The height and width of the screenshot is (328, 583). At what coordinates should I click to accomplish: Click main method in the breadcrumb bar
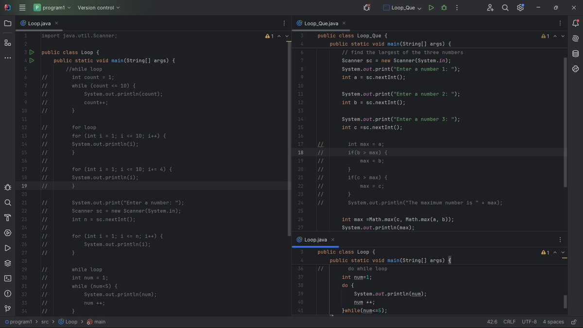(x=96, y=322)
